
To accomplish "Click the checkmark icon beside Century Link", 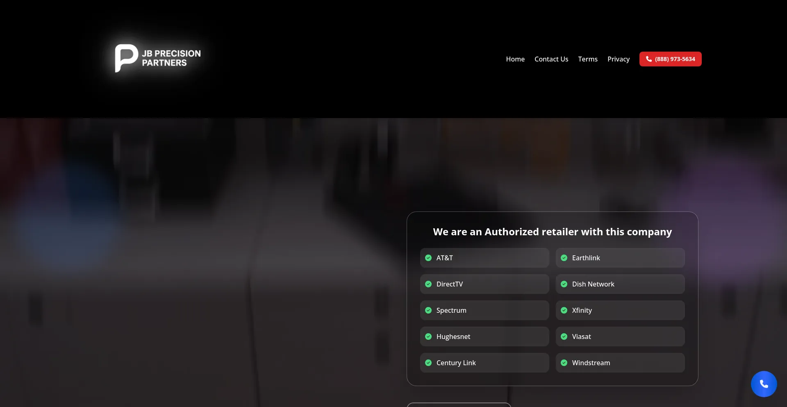I will click(428, 363).
